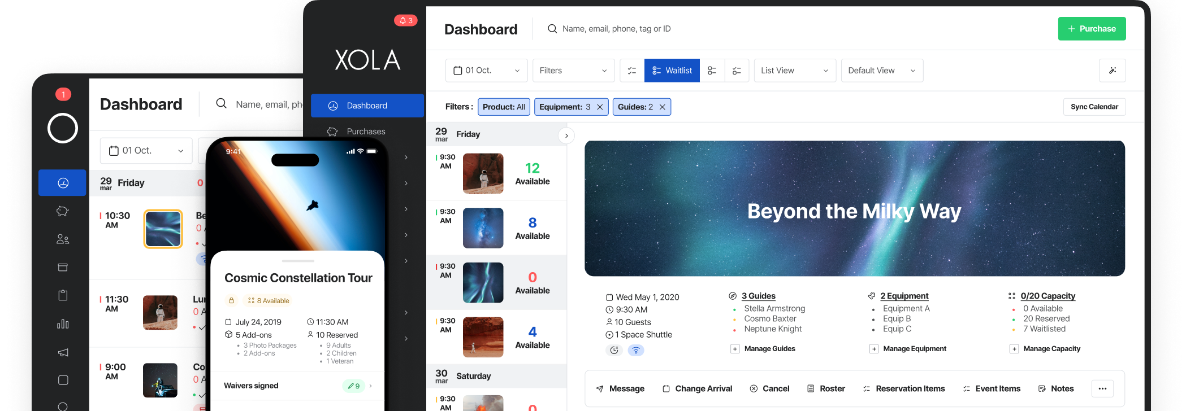
Task: Click the green Purchase button
Action: tap(1091, 29)
